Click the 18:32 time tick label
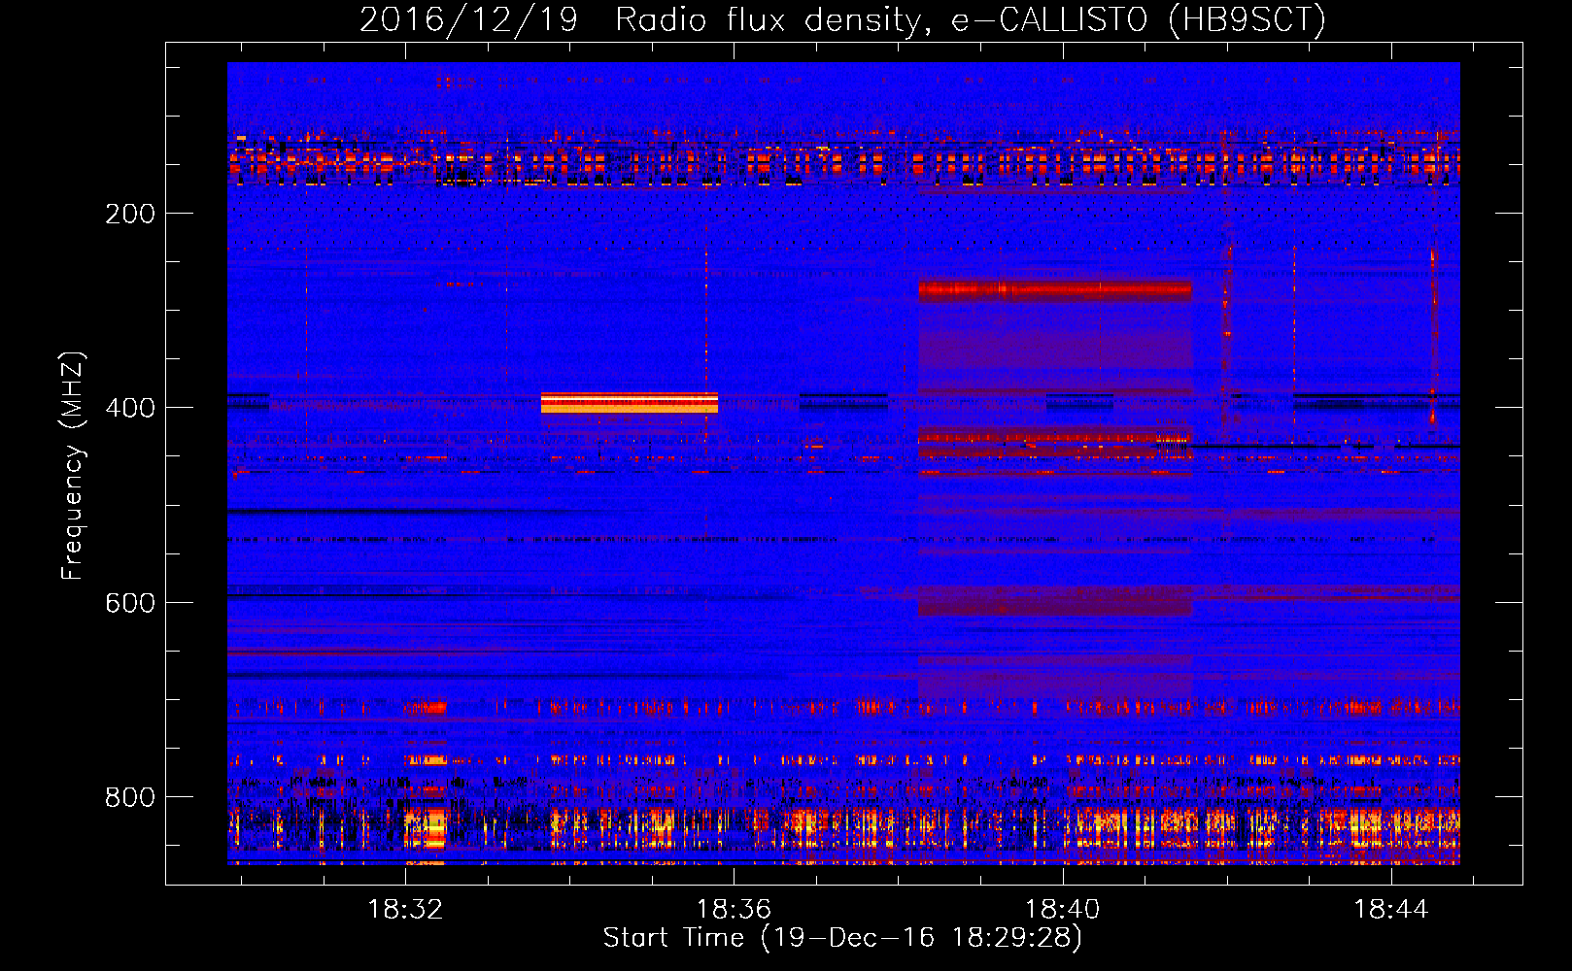Image resolution: width=1572 pixels, height=971 pixels. tap(405, 909)
